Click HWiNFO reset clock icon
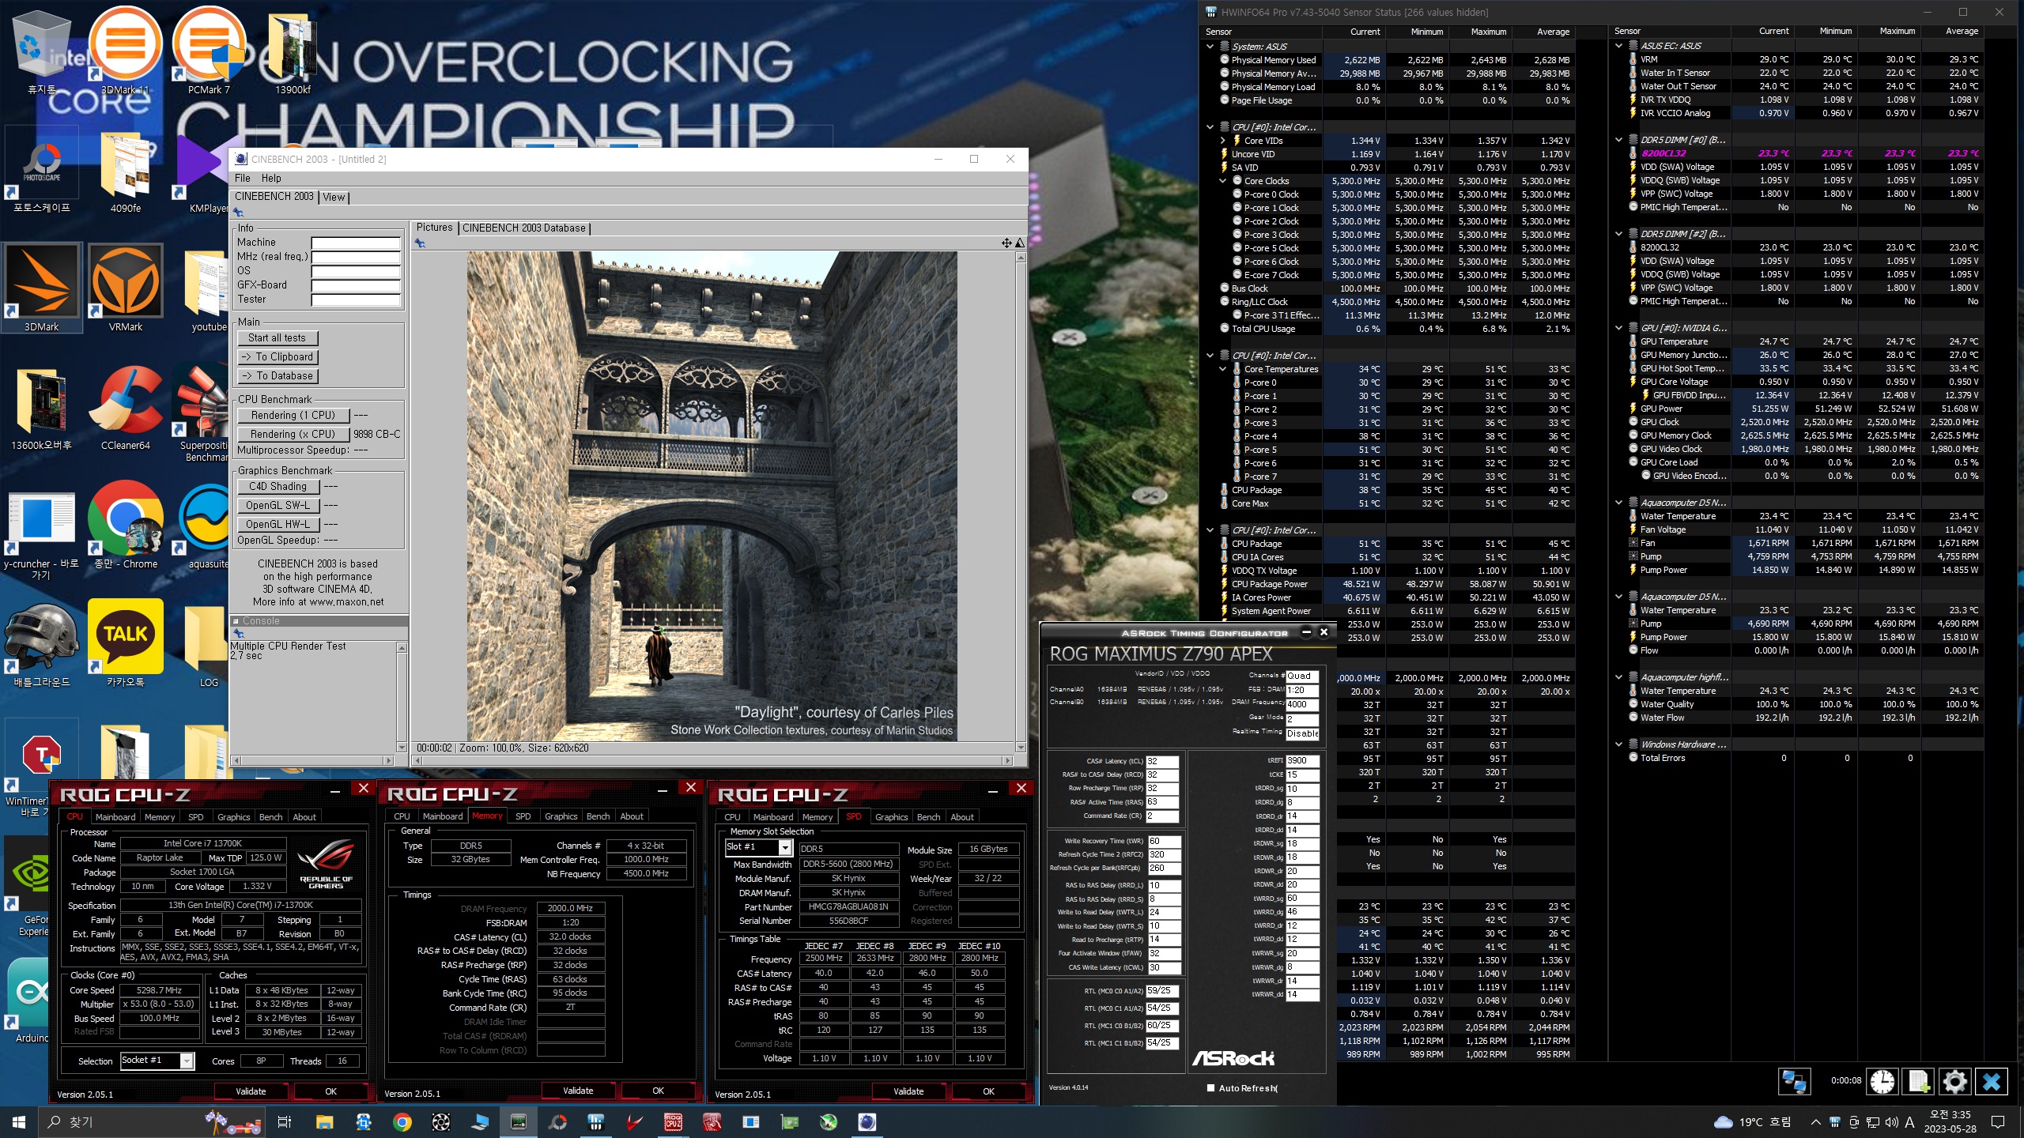This screenshot has width=2024, height=1138. pos(1882,1081)
